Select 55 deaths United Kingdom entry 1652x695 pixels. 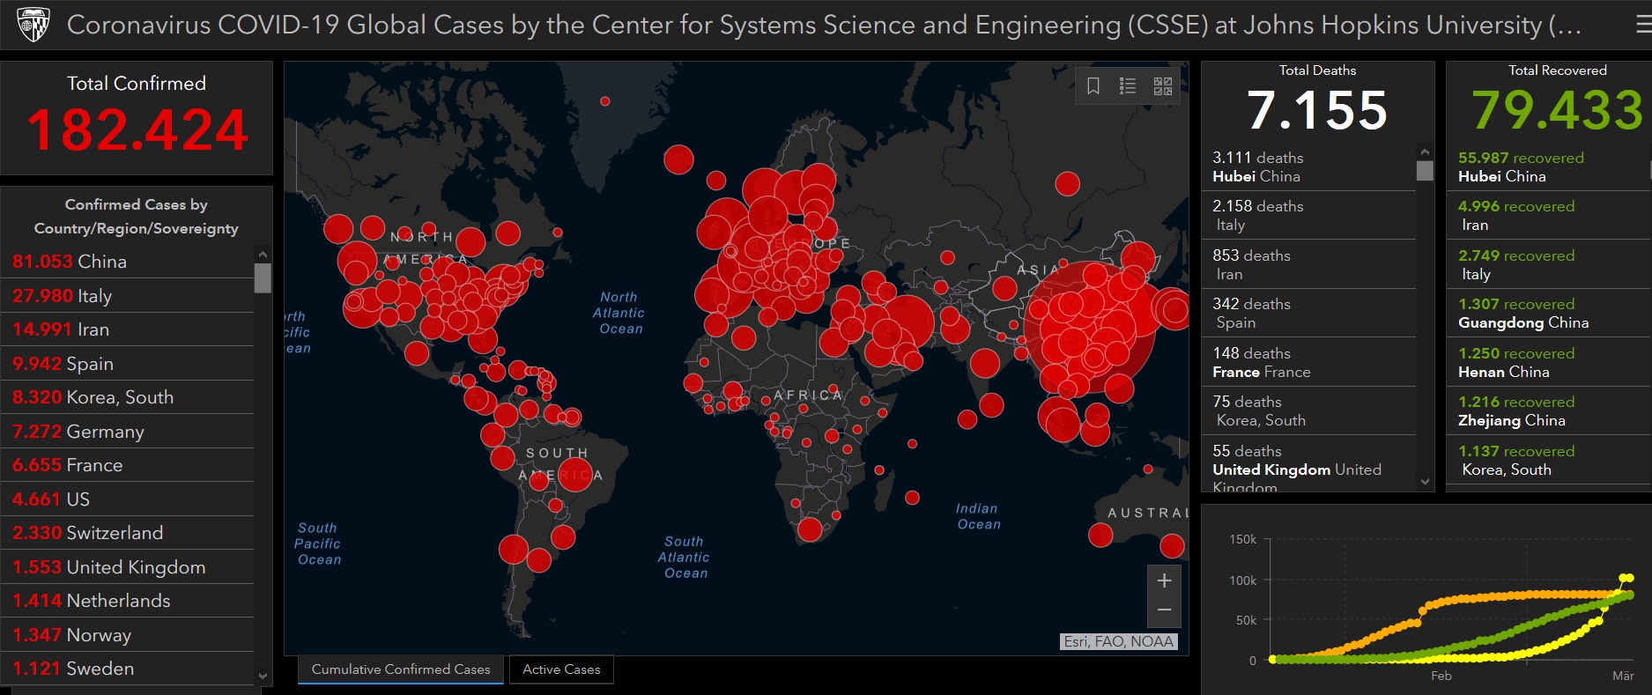pyautogui.click(x=1309, y=464)
